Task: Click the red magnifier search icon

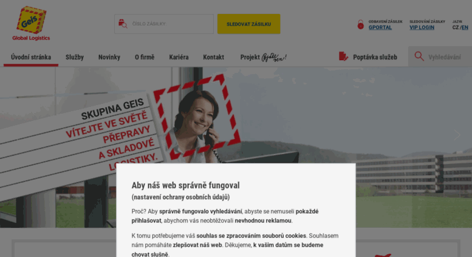Action: coord(419,57)
